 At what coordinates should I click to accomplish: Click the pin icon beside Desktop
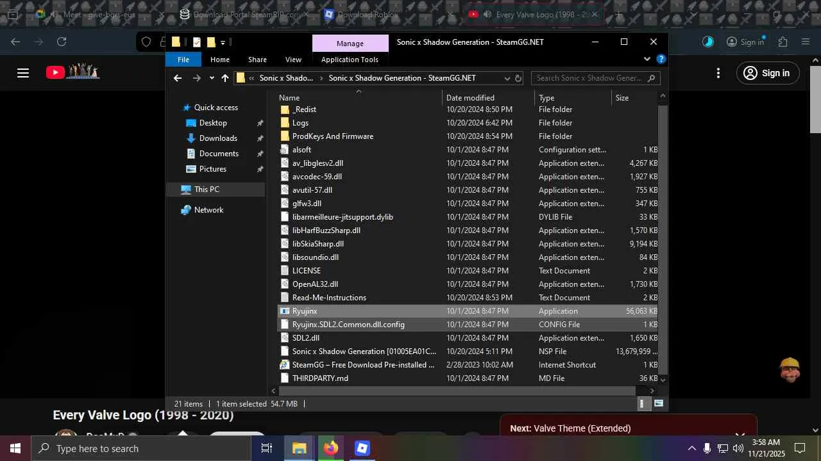tap(260, 123)
